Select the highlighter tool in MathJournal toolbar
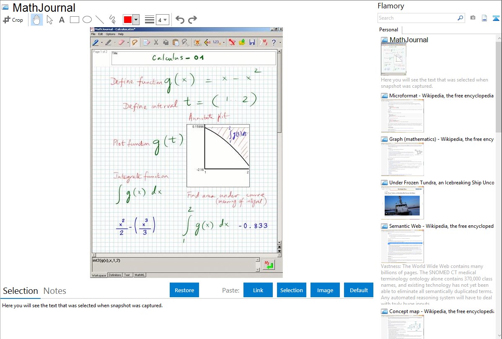502x339 pixels. (109, 42)
